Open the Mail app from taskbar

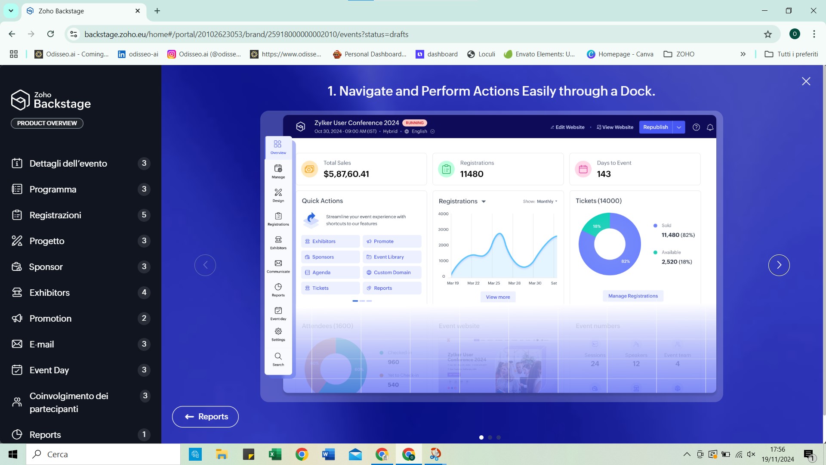coord(355,454)
